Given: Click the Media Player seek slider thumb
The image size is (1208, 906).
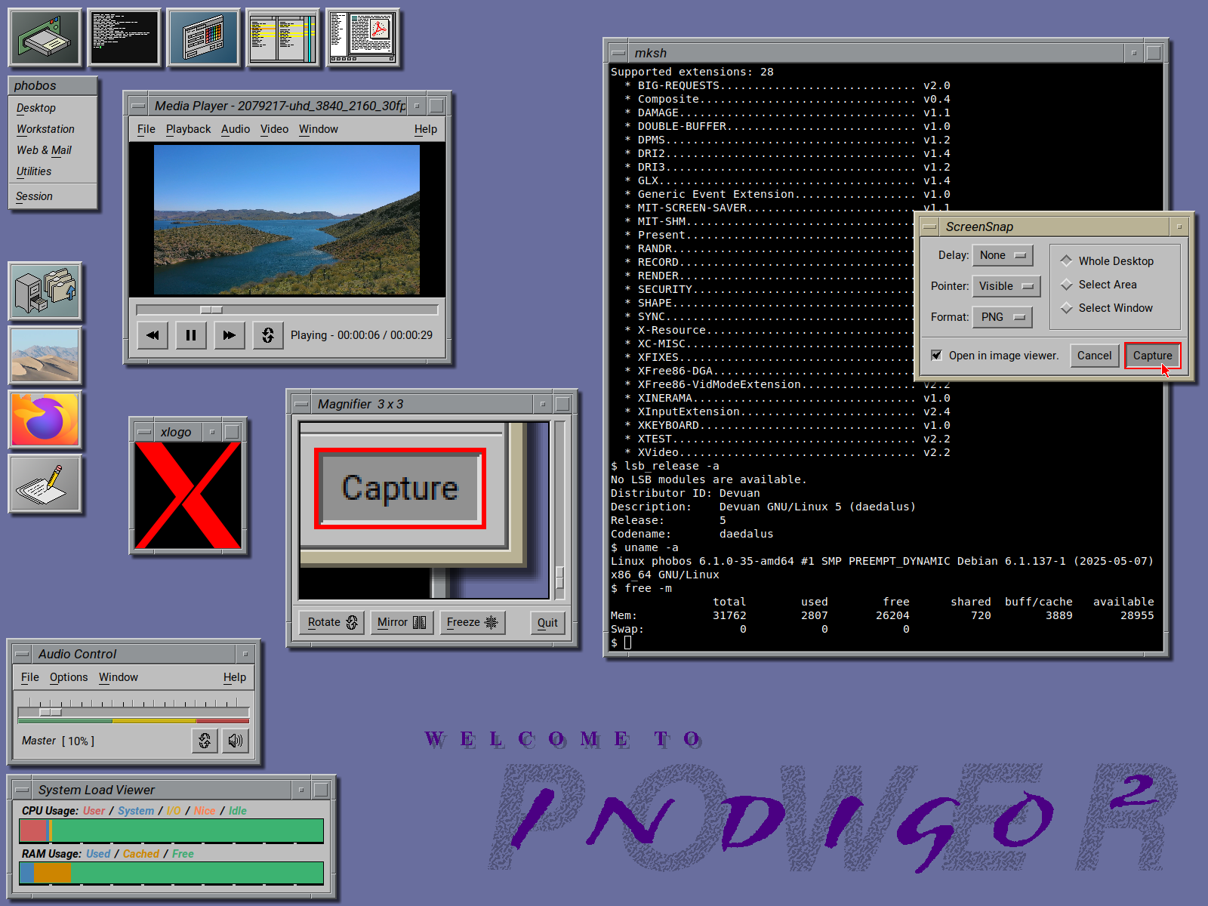Looking at the screenshot, I should (211, 310).
